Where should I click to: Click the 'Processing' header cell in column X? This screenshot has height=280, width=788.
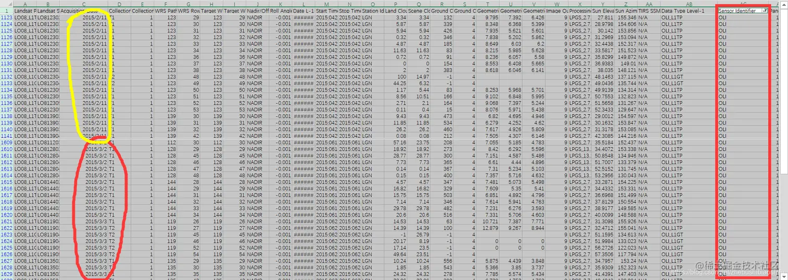[x=579, y=10]
